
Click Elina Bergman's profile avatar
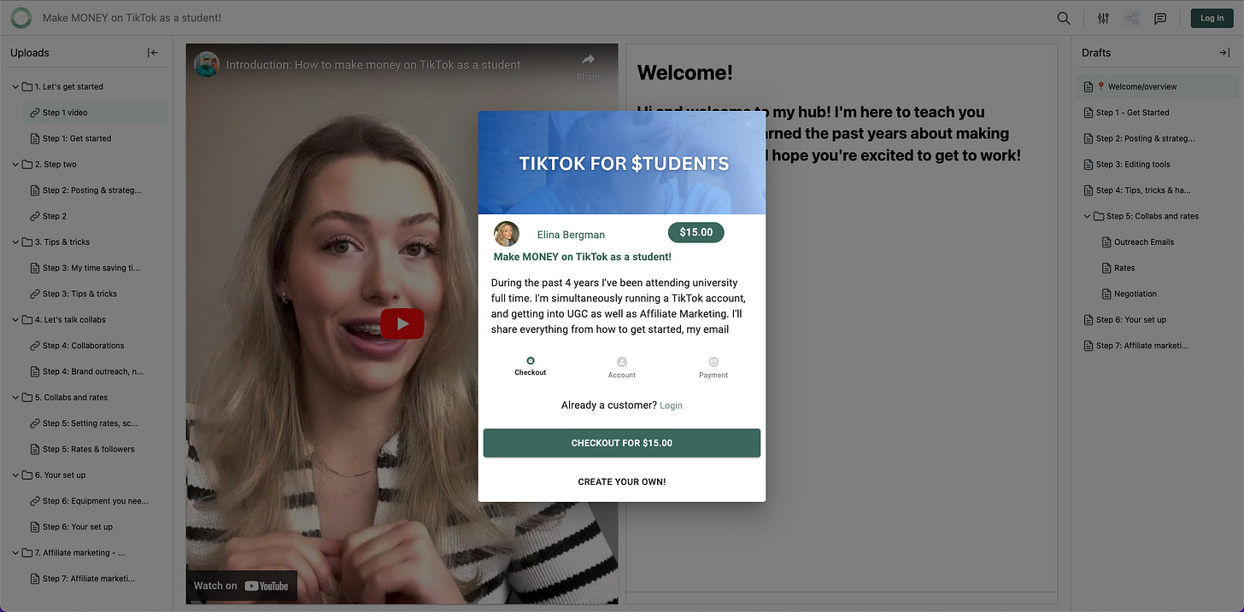coord(507,234)
